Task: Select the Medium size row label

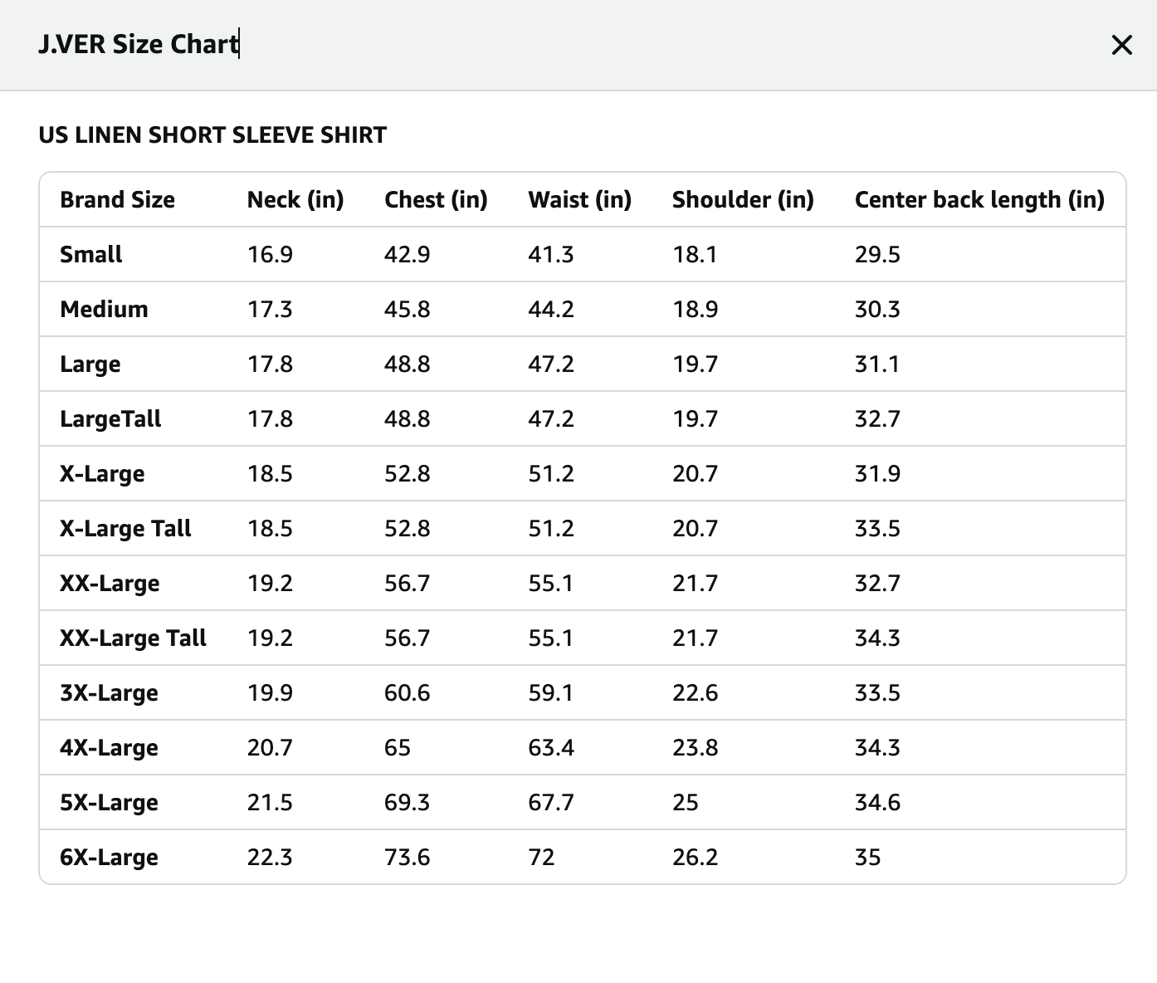Action: click(104, 310)
